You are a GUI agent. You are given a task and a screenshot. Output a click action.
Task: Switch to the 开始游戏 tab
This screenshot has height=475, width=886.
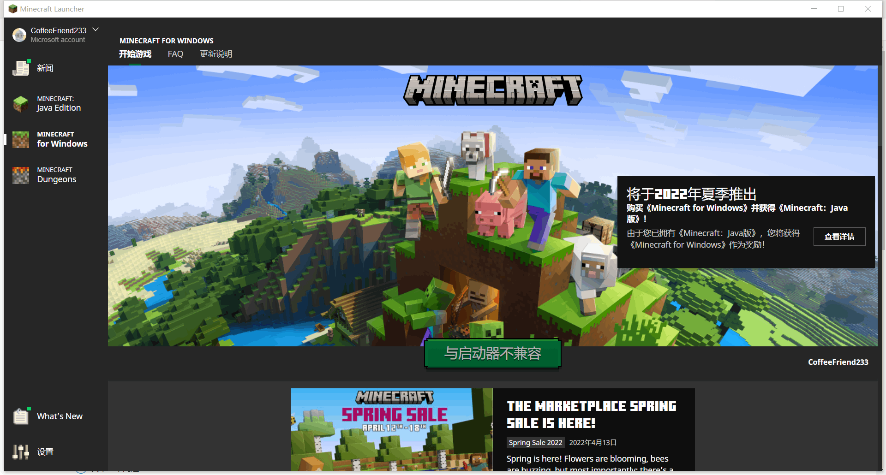coord(135,54)
